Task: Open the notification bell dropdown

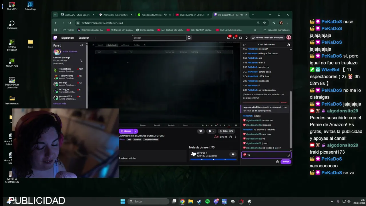Action: tap(211, 131)
